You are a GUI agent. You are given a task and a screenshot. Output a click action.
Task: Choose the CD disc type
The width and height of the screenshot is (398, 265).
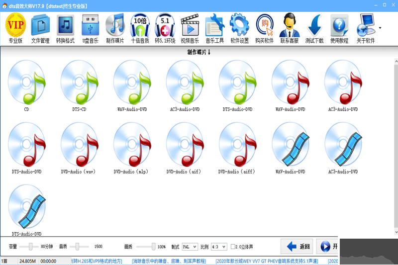26,86
